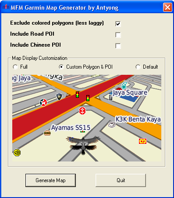Click the building icon beside Jaya Square
Screen dimensions: 174x198
pyautogui.click(x=110, y=98)
